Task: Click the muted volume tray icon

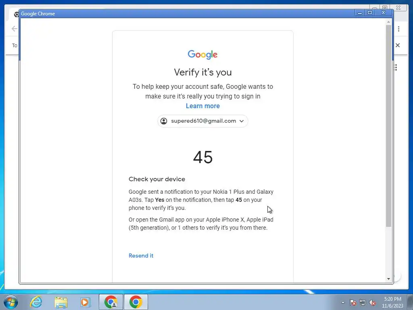Action: coord(372,302)
